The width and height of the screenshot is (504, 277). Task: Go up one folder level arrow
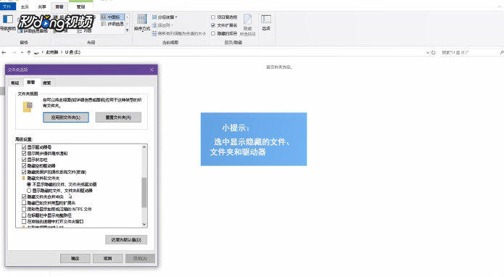pos(29,52)
